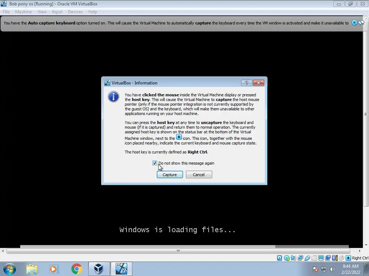This screenshot has width=369, height=276.
Task: Switch to the VirtualBox Manager taskbar button
Action: click(99, 269)
